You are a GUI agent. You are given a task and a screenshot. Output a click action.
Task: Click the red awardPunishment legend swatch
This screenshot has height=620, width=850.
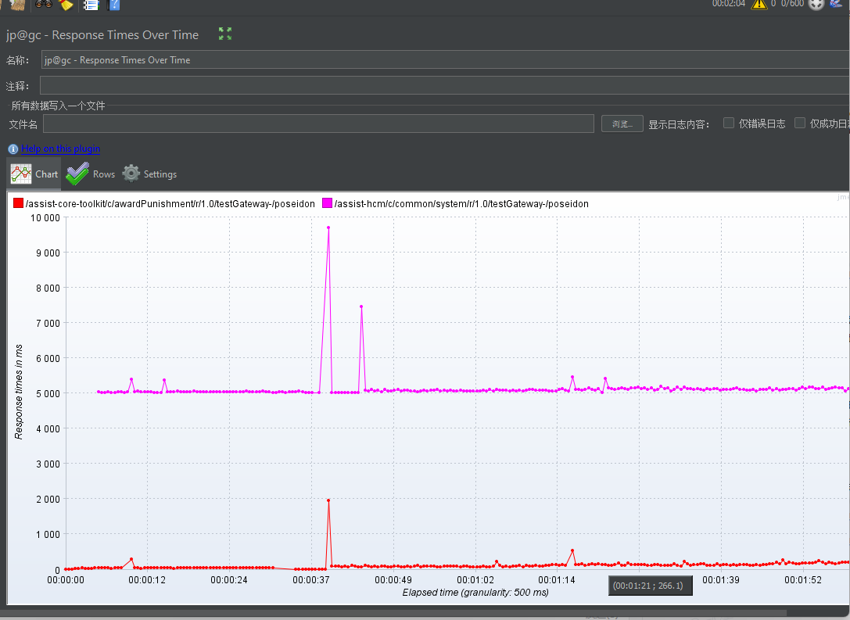(x=19, y=203)
